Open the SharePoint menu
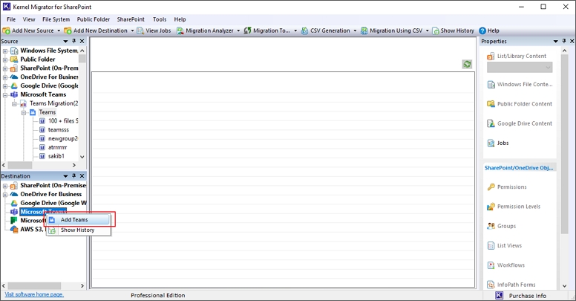The width and height of the screenshot is (576, 301). [131, 19]
